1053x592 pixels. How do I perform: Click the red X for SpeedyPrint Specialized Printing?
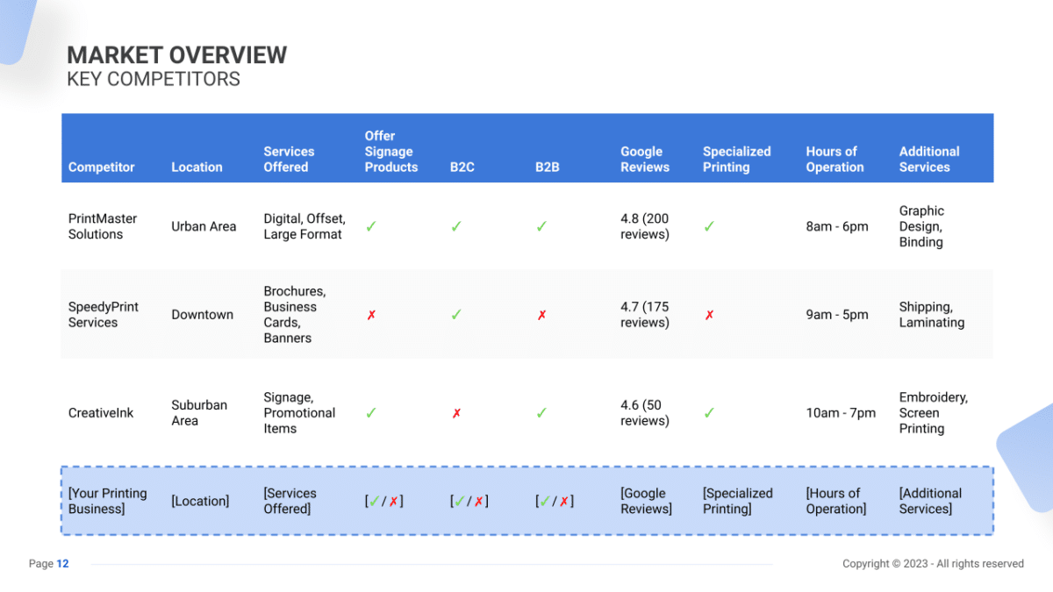point(708,314)
